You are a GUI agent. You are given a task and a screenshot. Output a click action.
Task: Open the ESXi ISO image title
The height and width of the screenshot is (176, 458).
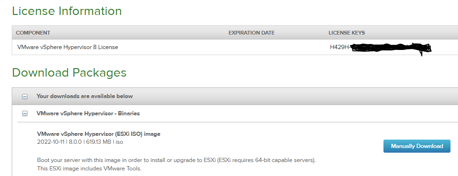99,134
